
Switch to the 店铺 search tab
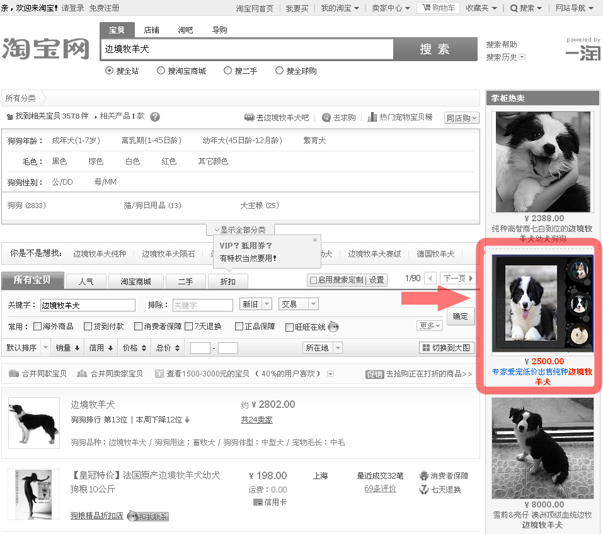coord(151,30)
